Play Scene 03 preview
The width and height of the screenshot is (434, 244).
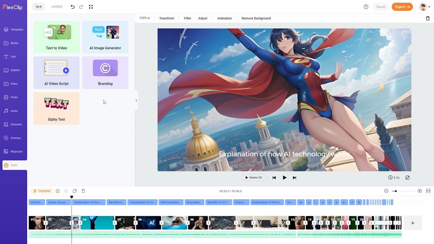click(x=253, y=178)
